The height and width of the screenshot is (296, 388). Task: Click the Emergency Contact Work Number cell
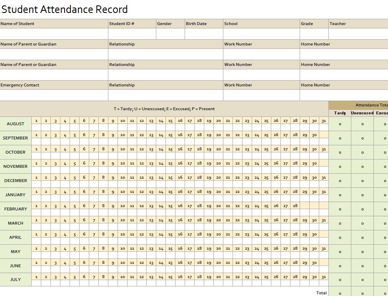(x=261, y=95)
